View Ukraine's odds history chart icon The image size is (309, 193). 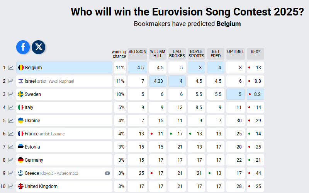[11, 121]
